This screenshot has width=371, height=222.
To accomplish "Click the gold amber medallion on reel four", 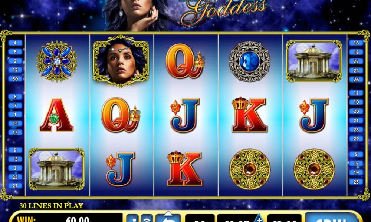I will point(250,169).
